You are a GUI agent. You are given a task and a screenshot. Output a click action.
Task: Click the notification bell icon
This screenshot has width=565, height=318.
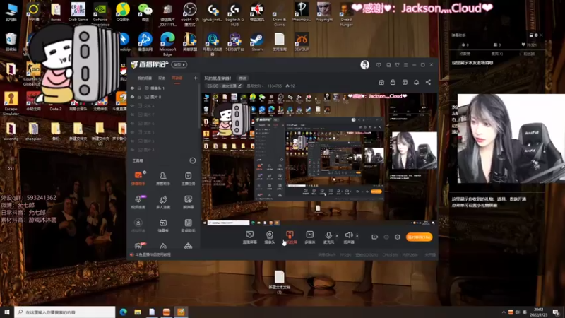click(x=416, y=82)
